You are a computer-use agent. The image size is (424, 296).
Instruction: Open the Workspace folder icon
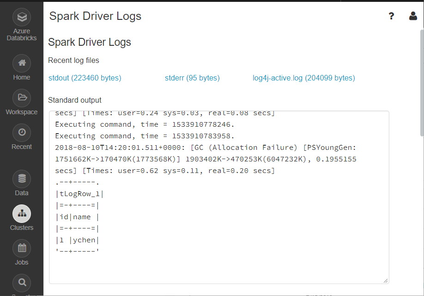(x=22, y=98)
